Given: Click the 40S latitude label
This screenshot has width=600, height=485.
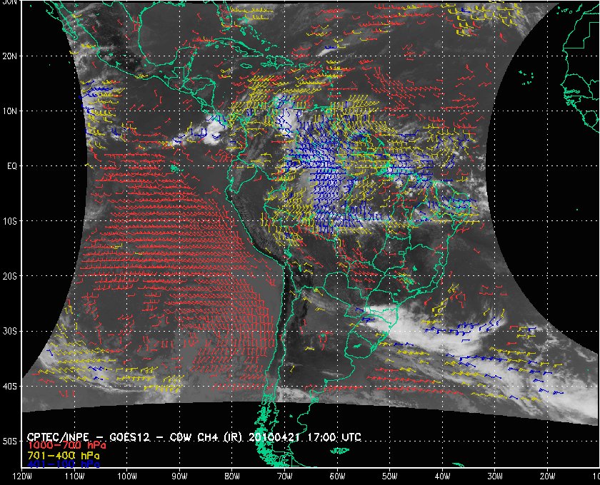Looking at the screenshot, I should pyautogui.click(x=9, y=386).
